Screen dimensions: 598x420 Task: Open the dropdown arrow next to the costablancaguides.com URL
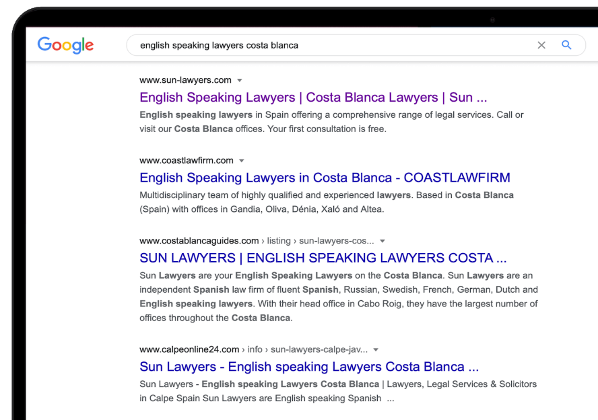click(x=383, y=241)
